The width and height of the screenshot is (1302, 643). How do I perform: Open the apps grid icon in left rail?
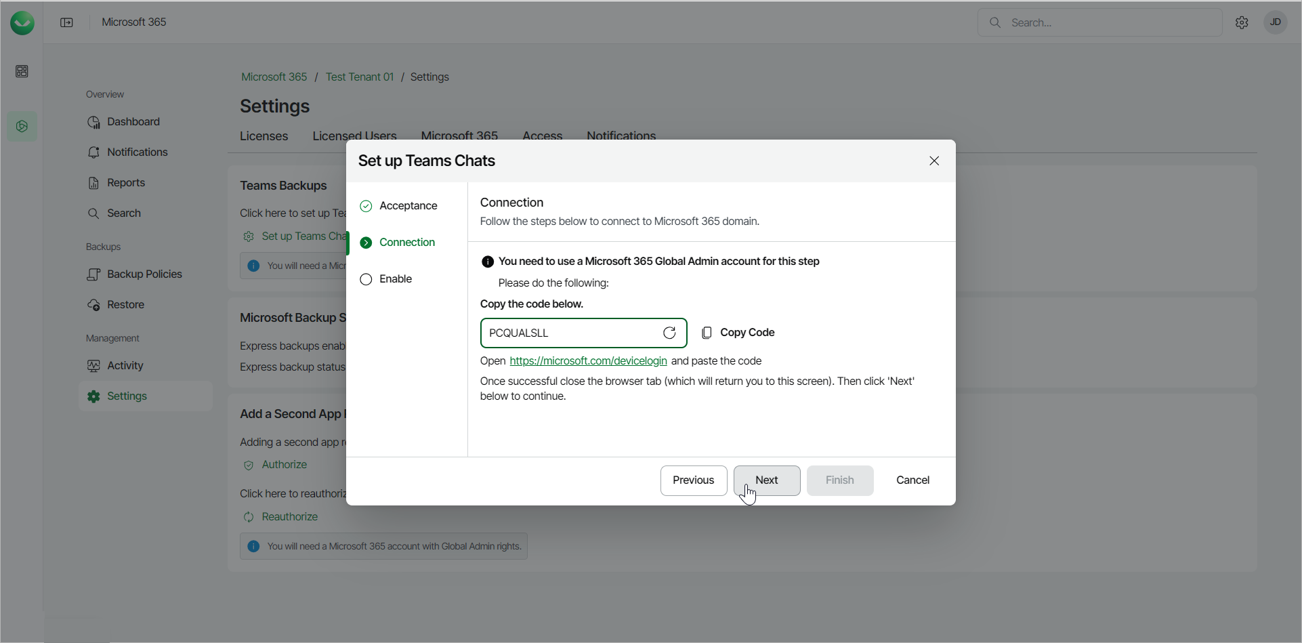[x=22, y=71]
